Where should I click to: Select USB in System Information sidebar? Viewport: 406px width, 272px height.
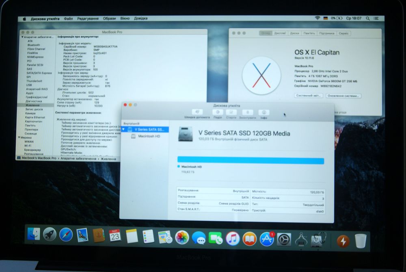(29, 85)
